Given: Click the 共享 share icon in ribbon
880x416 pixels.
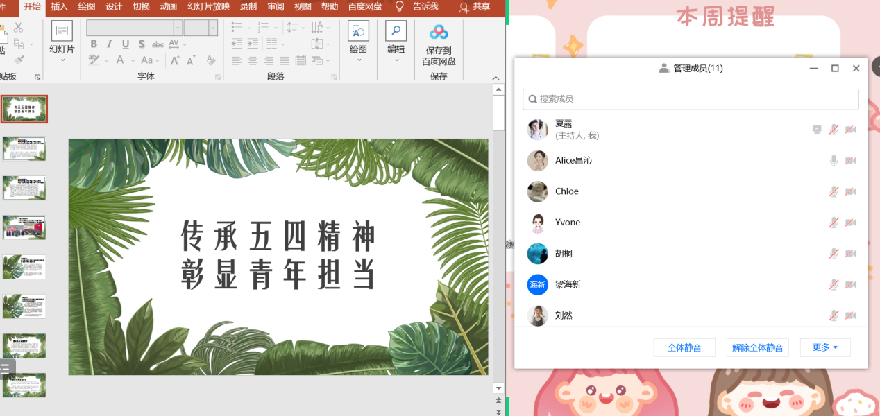Looking at the screenshot, I should (464, 7).
